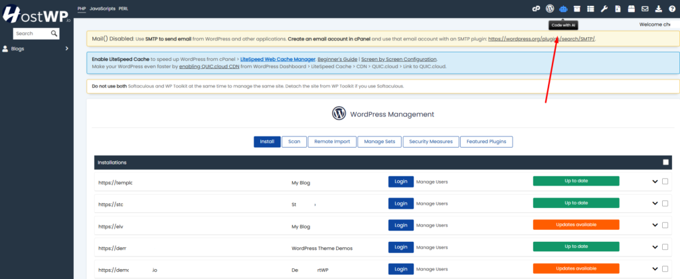The height and width of the screenshot is (279, 680).
Task: Manage Users for https://templ row
Action: [432, 182]
